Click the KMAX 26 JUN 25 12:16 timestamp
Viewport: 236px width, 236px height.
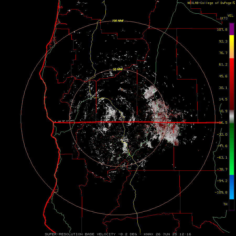[168, 234]
